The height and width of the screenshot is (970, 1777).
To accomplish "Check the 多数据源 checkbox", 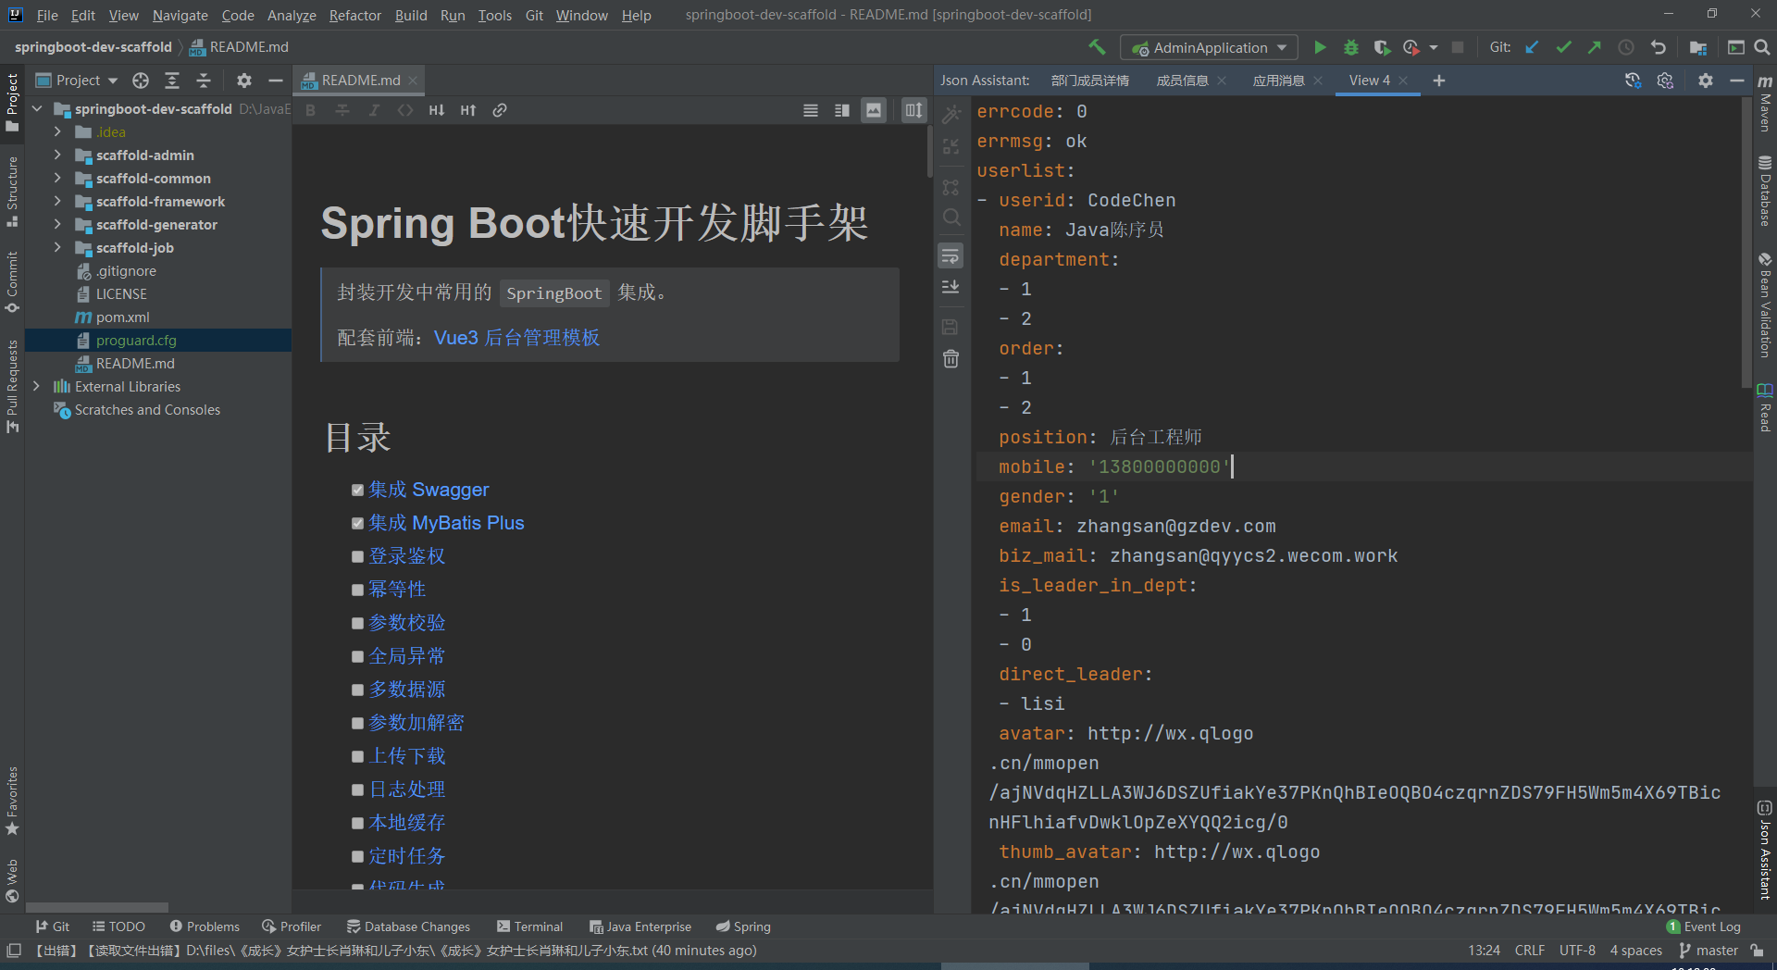I will point(357,690).
